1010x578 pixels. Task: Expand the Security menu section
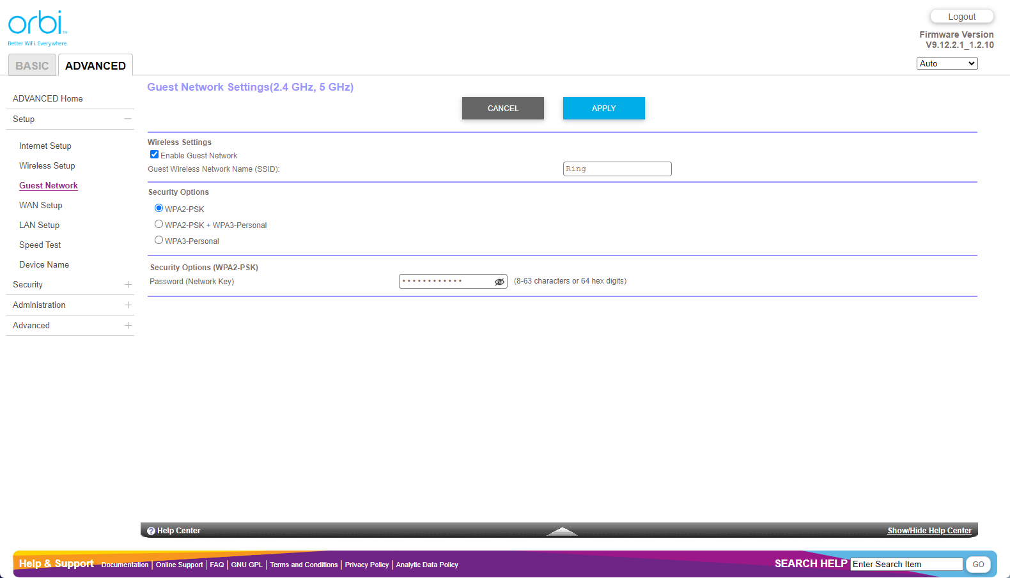[128, 285]
